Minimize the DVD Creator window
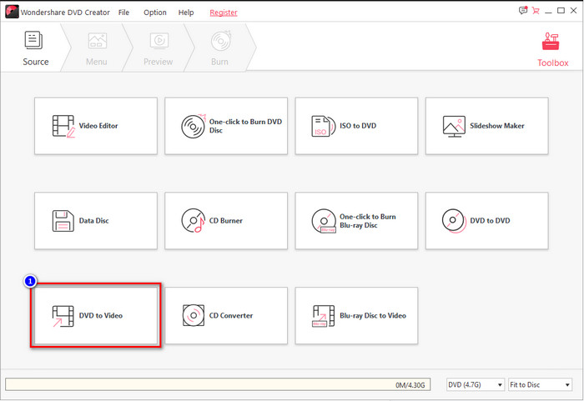Viewport: 584px width, 401px height. pyautogui.click(x=548, y=11)
